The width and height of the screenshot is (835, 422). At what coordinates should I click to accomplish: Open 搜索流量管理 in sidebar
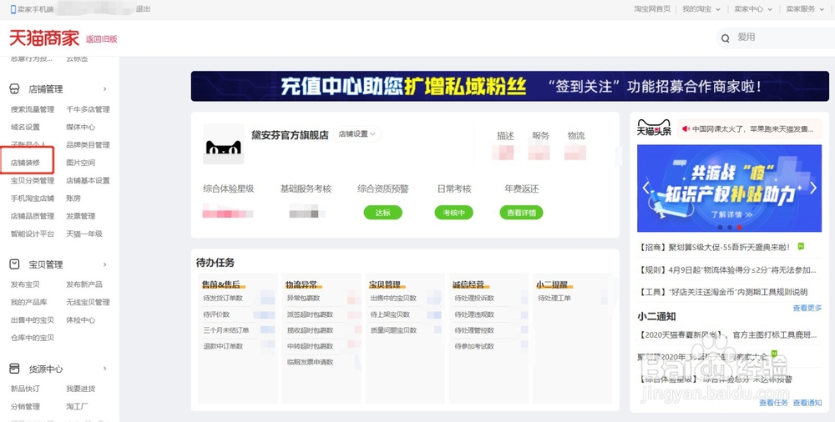33,109
